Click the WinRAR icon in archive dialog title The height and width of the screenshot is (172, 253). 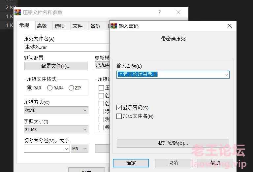18,12
